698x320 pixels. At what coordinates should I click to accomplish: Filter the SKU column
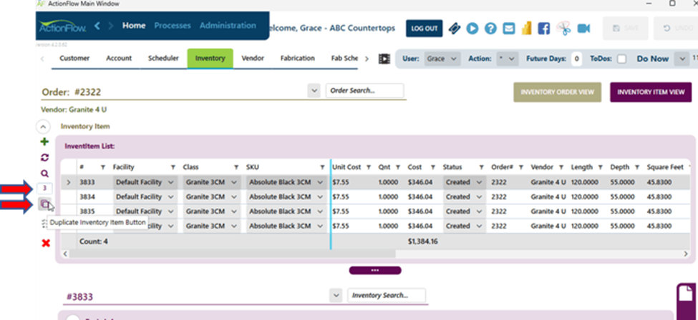322,168
